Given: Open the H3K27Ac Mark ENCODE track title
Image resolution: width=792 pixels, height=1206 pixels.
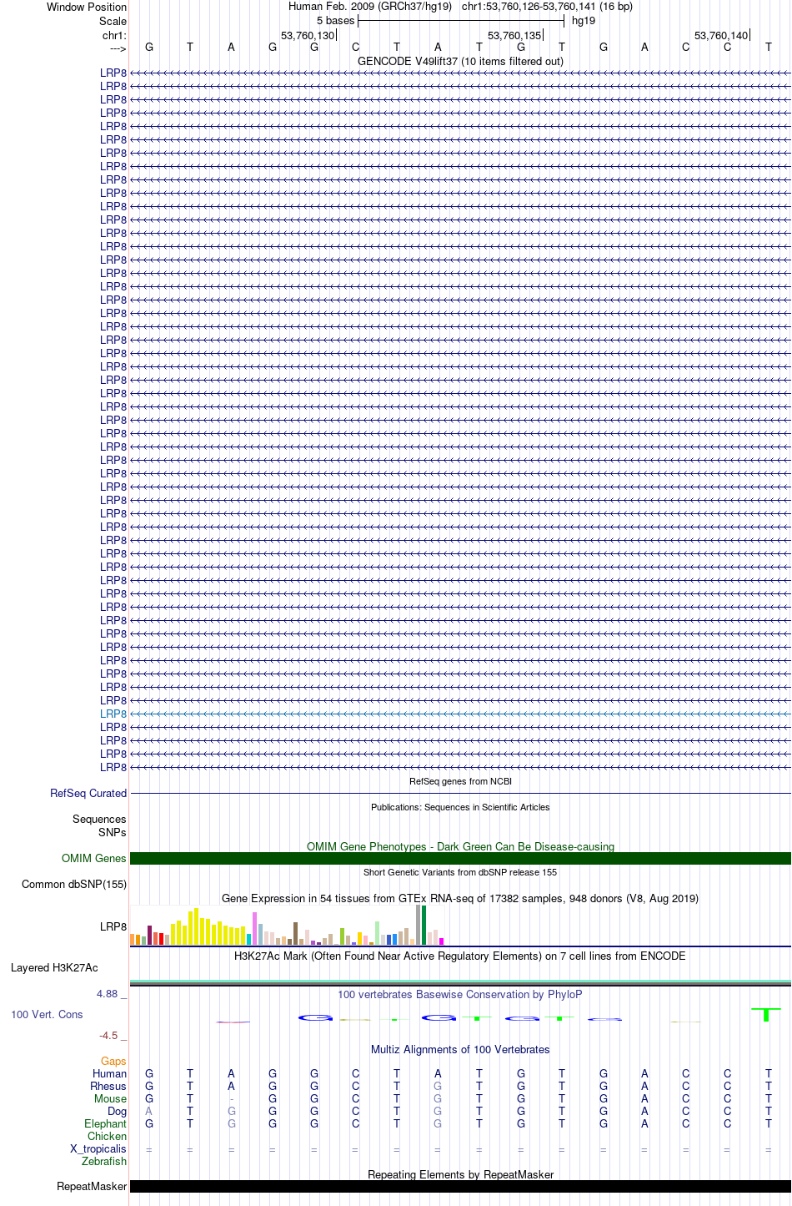Looking at the screenshot, I should click(x=460, y=956).
